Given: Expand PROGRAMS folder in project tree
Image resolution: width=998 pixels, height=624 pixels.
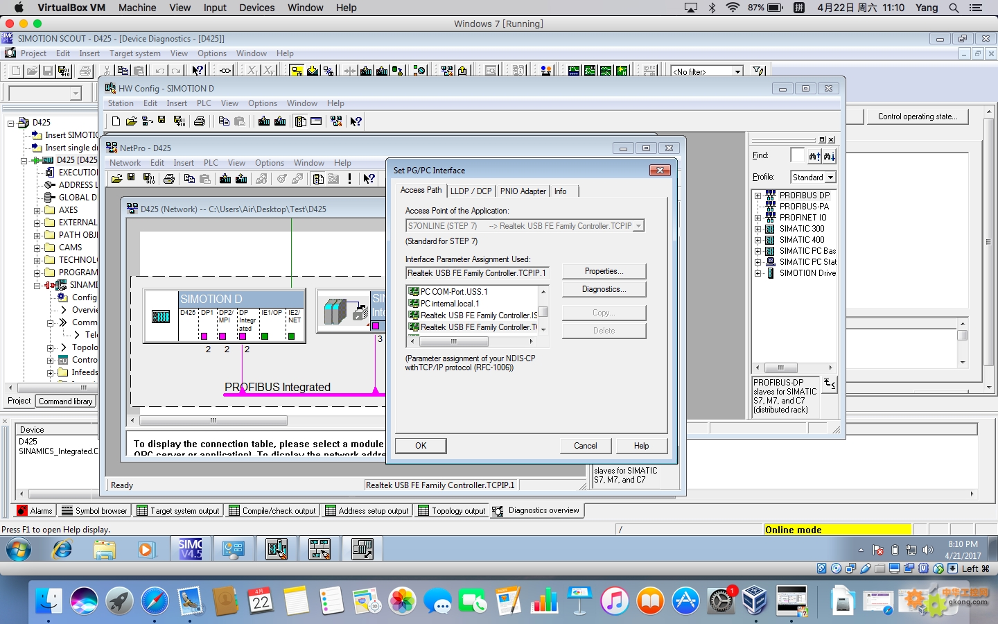Looking at the screenshot, I should (37, 272).
